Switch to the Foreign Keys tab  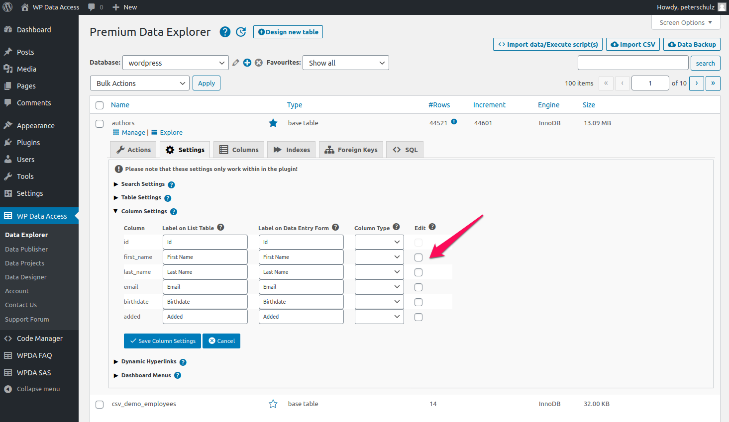[351, 150]
